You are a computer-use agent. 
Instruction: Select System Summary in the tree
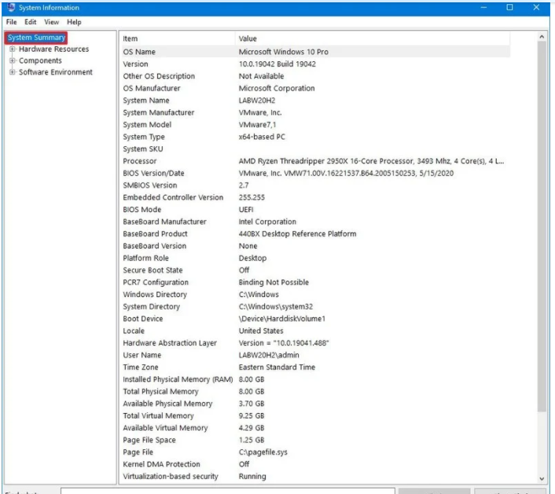(x=36, y=38)
